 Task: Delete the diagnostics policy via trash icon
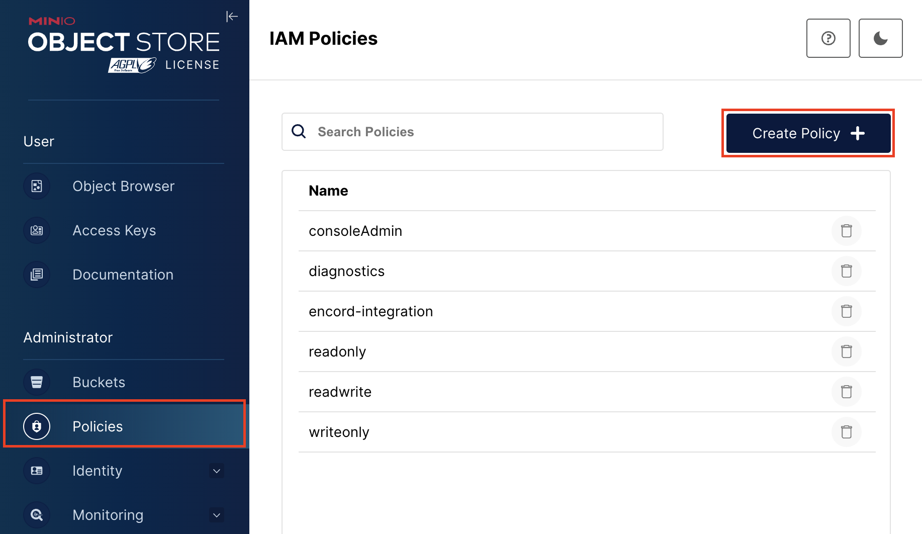tap(847, 271)
